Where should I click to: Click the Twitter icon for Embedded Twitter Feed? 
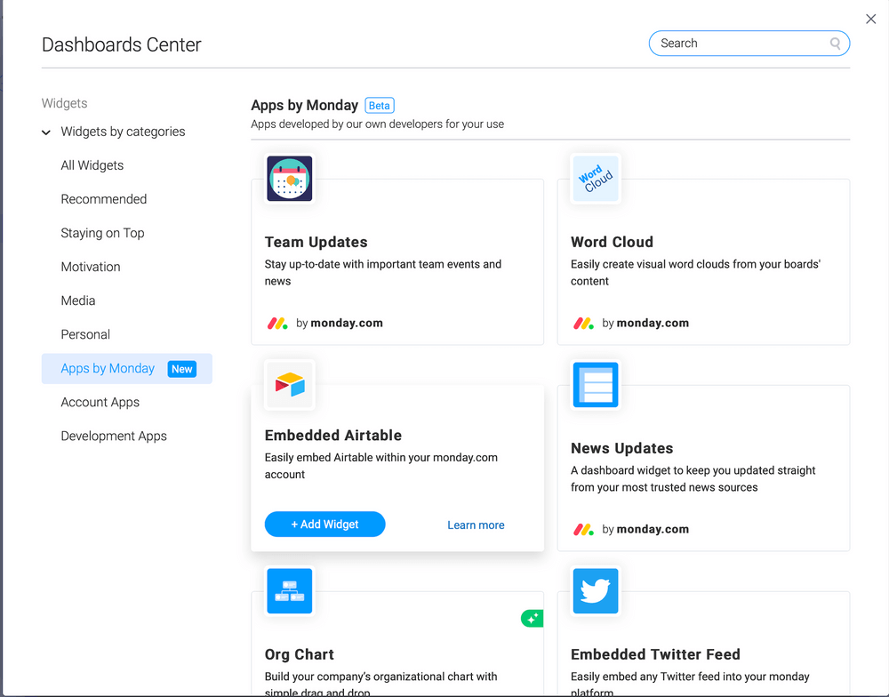point(595,590)
